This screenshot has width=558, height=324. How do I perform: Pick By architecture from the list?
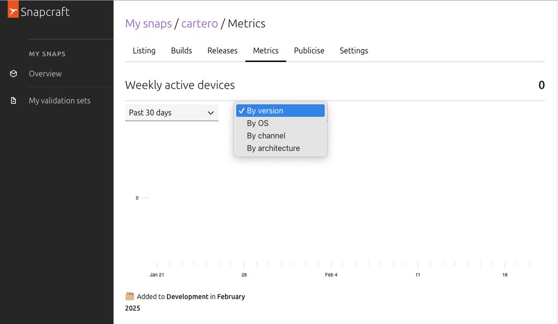tap(273, 148)
